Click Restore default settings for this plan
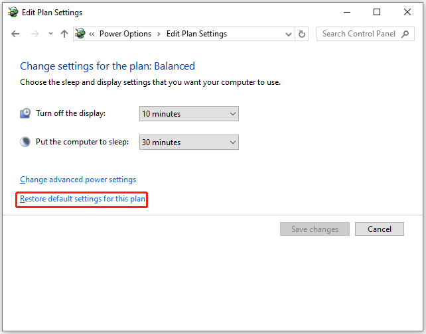Viewport: 426px width, 334px height. pyautogui.click(x=82, y=199)
